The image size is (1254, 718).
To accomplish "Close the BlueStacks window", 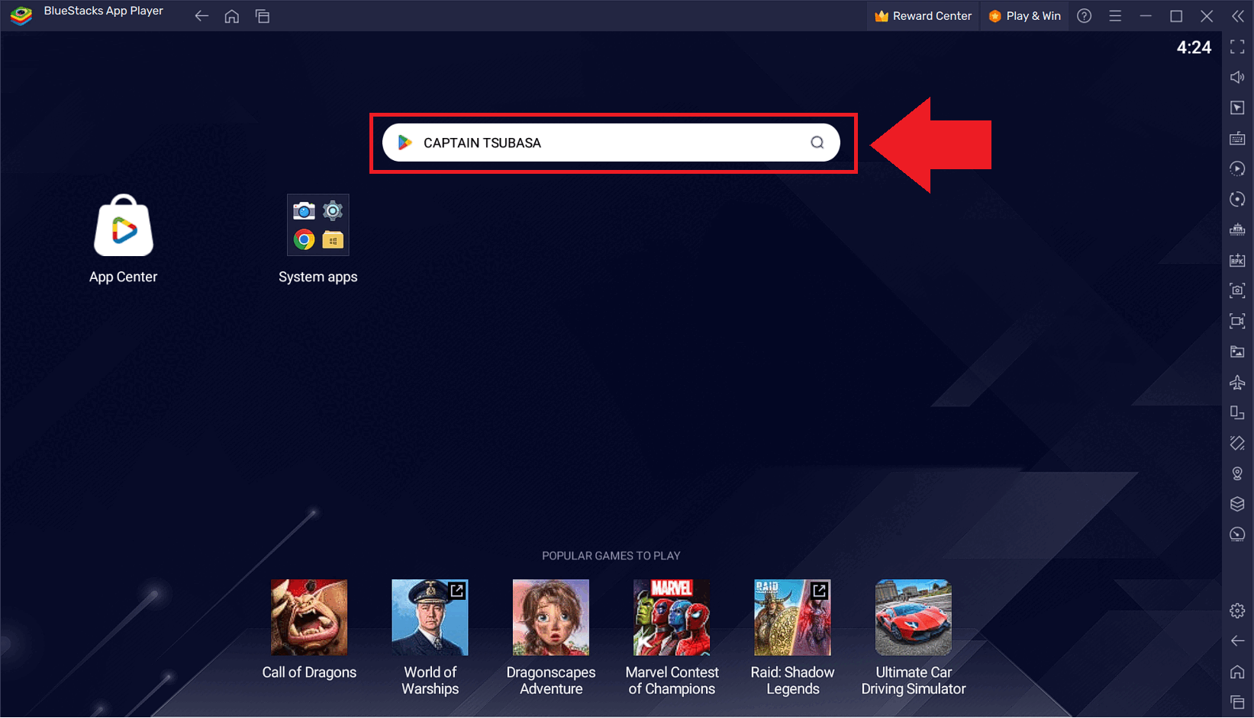I will point(1207,16).
